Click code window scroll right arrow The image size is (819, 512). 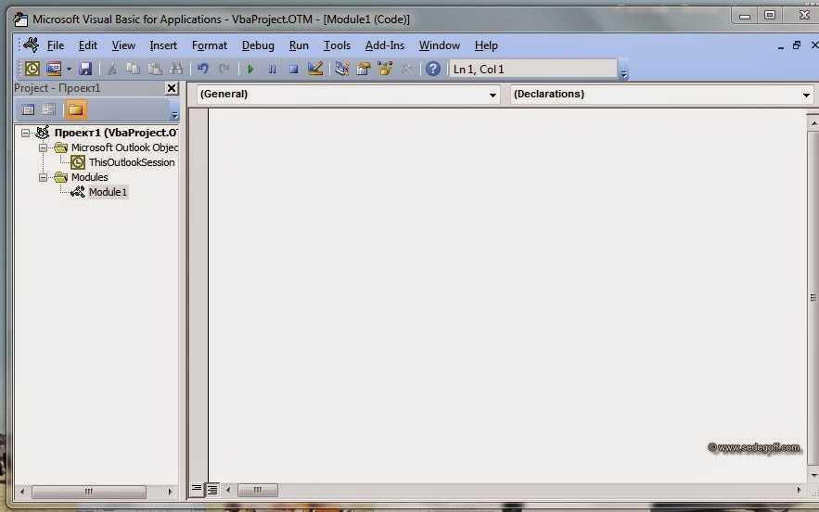pyautogui.click(x=799, y=490)
